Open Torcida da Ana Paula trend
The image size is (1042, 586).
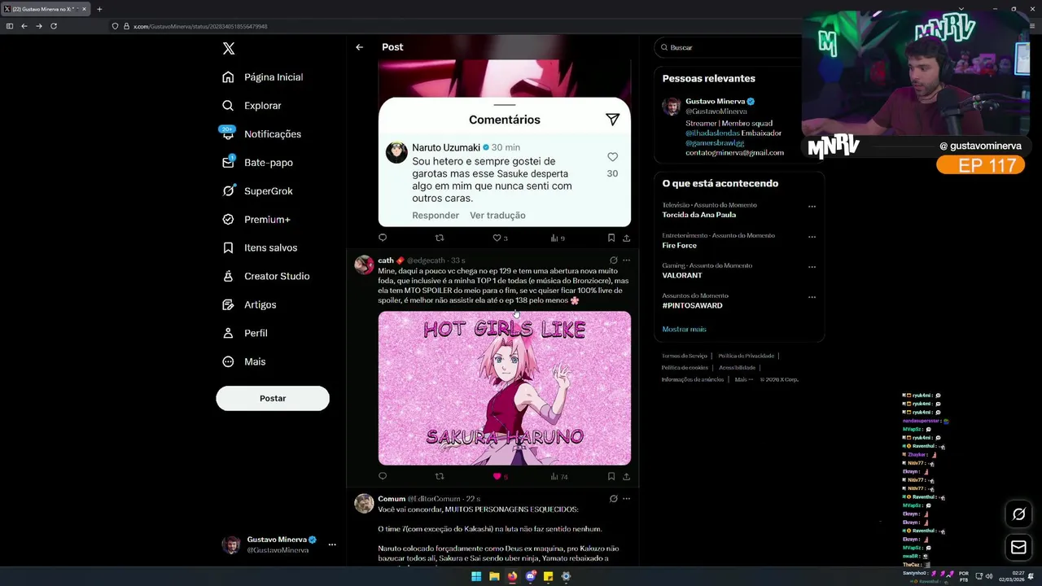coord(698,215)
